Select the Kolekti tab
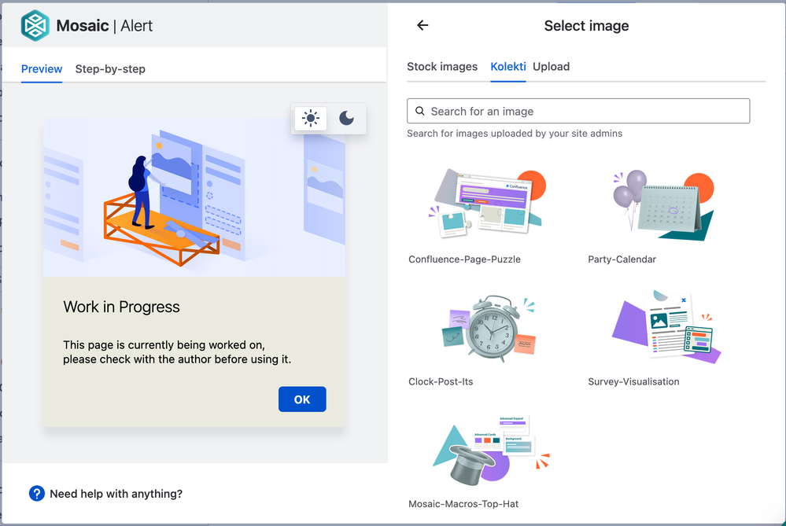The width and height of the screenshot is (786, 526). click(507, 67)
